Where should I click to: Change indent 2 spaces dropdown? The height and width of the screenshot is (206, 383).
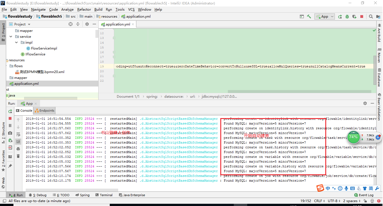click(352, 201)
